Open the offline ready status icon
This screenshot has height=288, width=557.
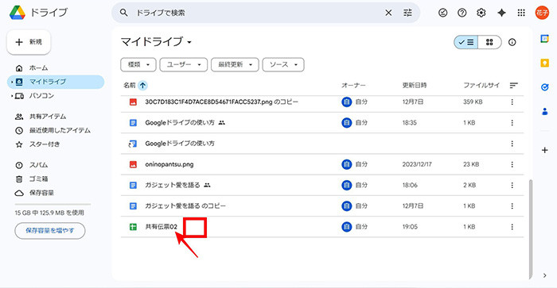(x=443, y=13)
